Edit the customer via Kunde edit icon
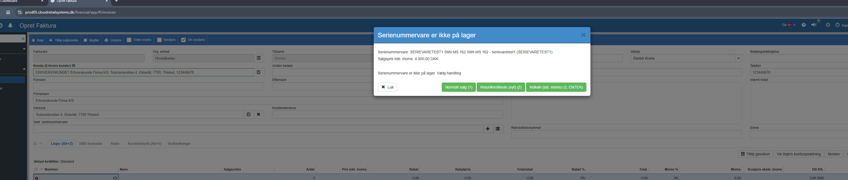Viewport: 848px width, 180px height. click(x=259, y=72)
